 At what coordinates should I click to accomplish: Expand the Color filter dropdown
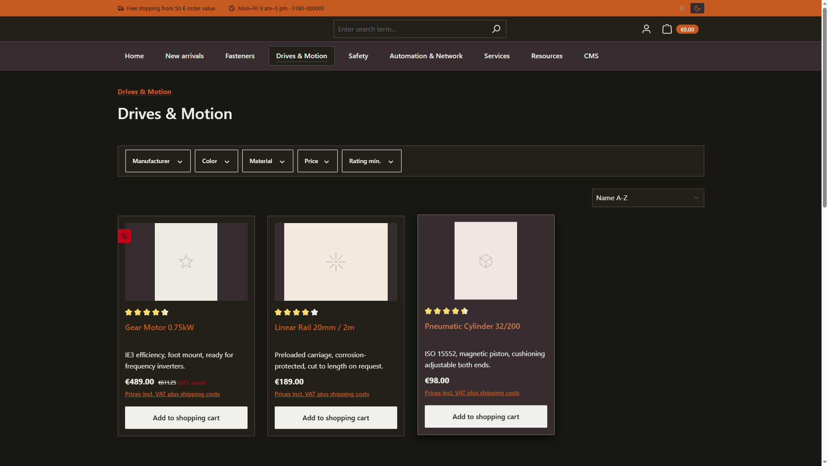tap(216, 161)
